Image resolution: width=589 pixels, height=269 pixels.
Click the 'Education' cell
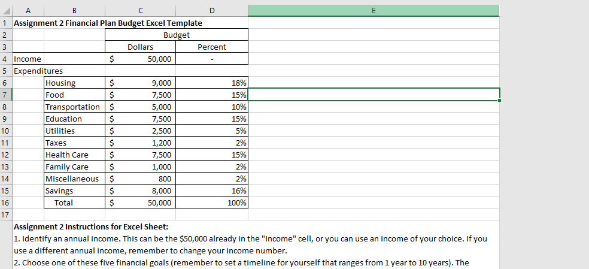point(74,119)
